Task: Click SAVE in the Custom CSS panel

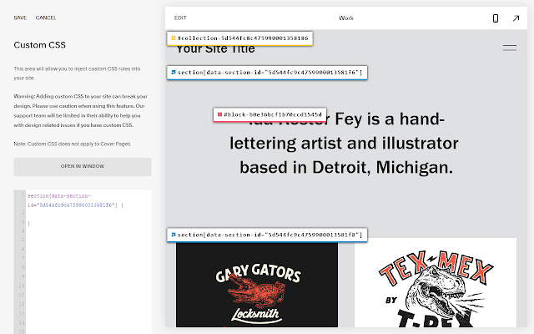Action: point(20,18)
